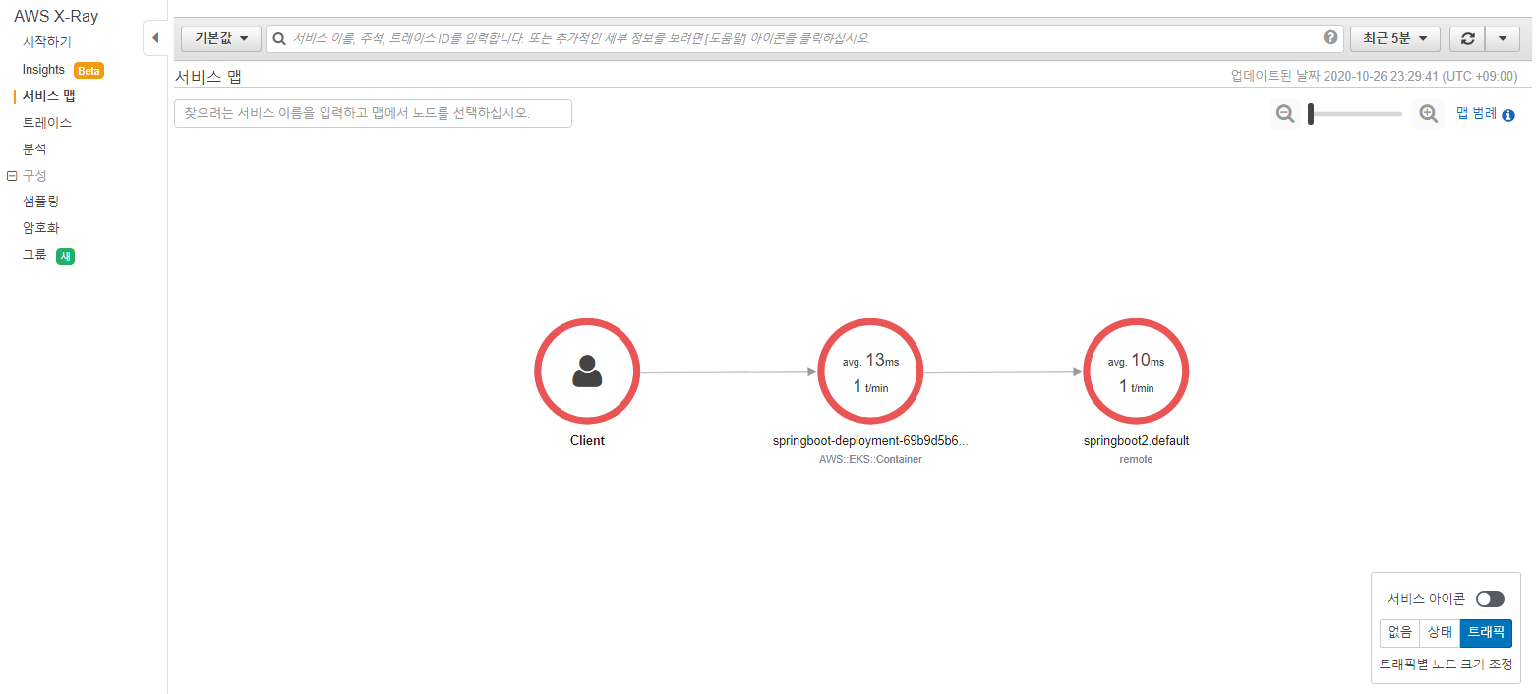1536x694 pixels.
Task: Open 트레이스 in the sidebar
Action: 47,123
